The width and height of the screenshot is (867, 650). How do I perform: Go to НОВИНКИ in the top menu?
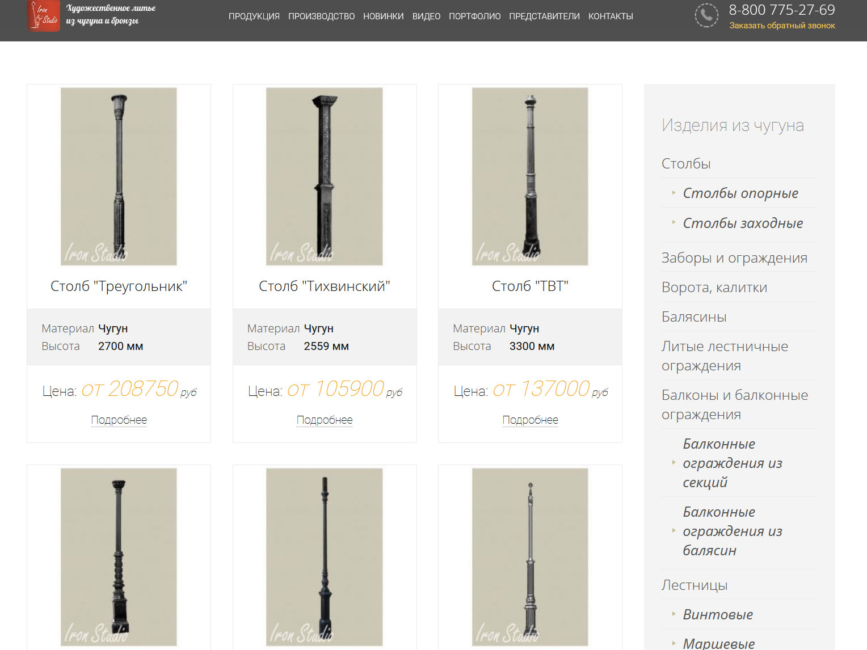pyautogui.click(x=384, y=16)
